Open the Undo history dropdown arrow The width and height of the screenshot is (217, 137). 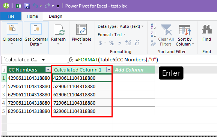[x=41, y=6]
